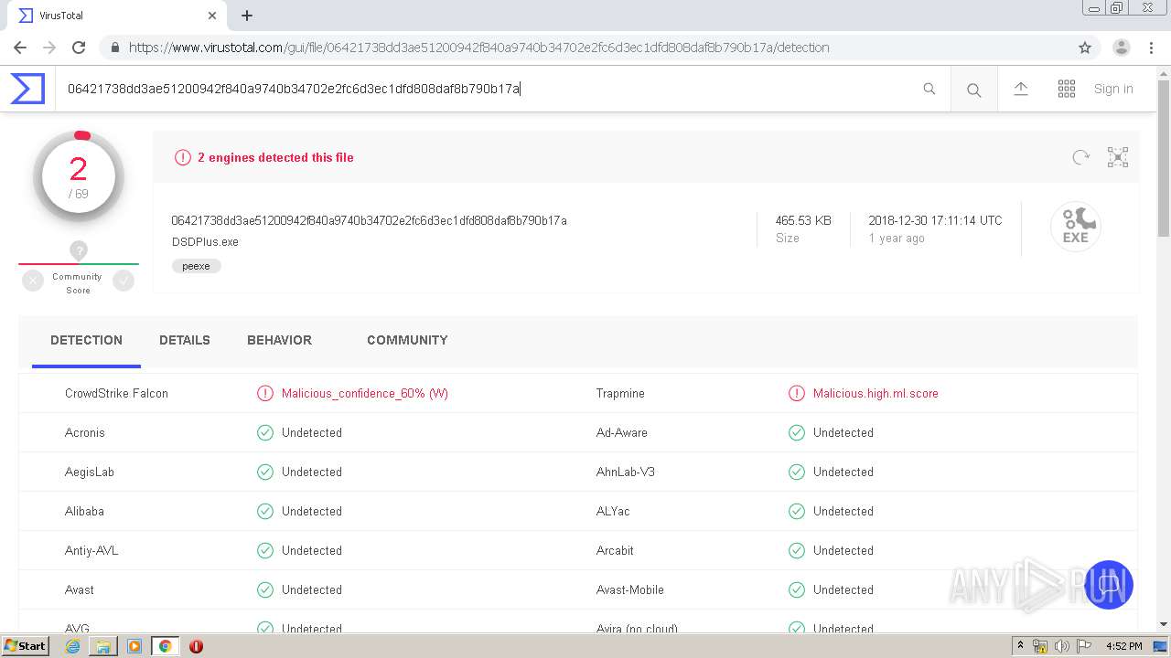This screenshot has height=658, width=1171.
Task: Click the Trapmine malicious alert icon
Action: point(797,393)
